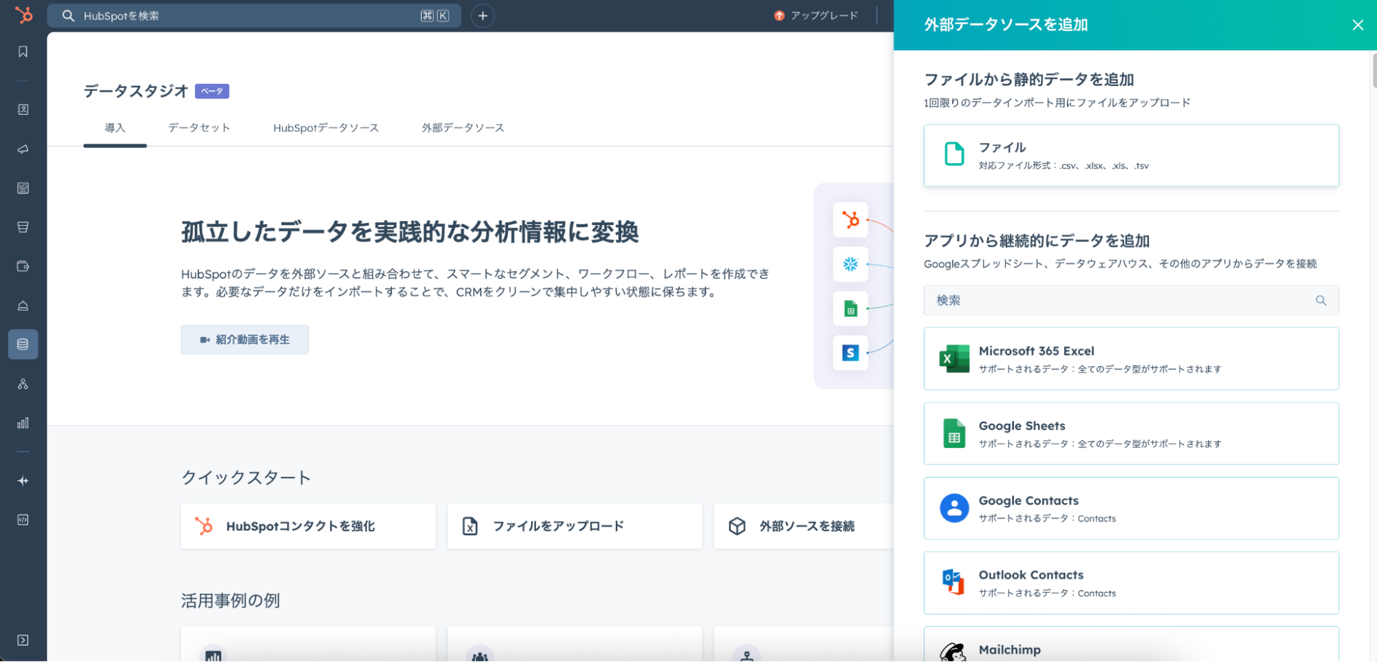Click the app search field in side panel
The image size is (1377, 662).
coord(1123,301)
